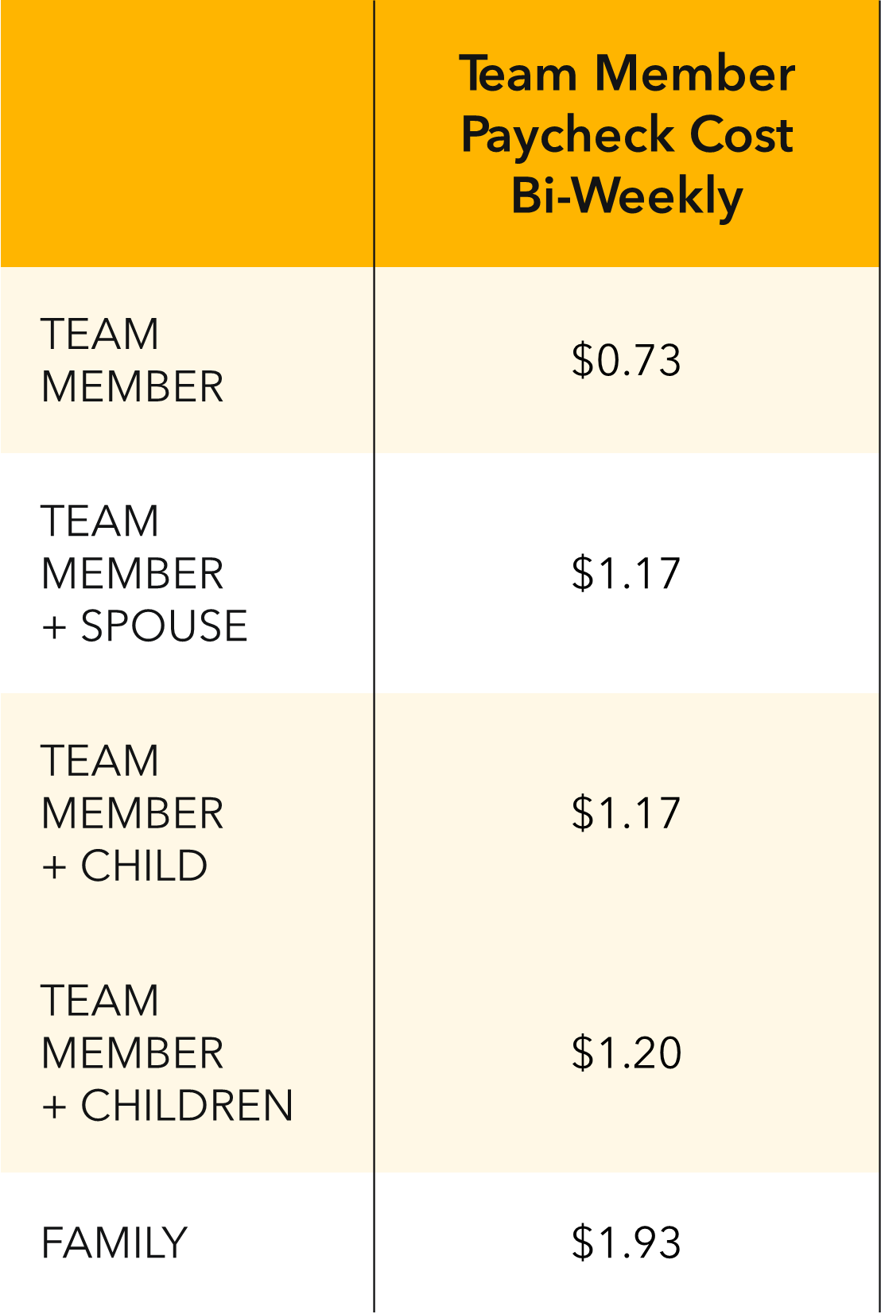Select the $1.93 Family price
Image resolution: width=881 pixels, height=1314 pixels.
[626, 1243]
